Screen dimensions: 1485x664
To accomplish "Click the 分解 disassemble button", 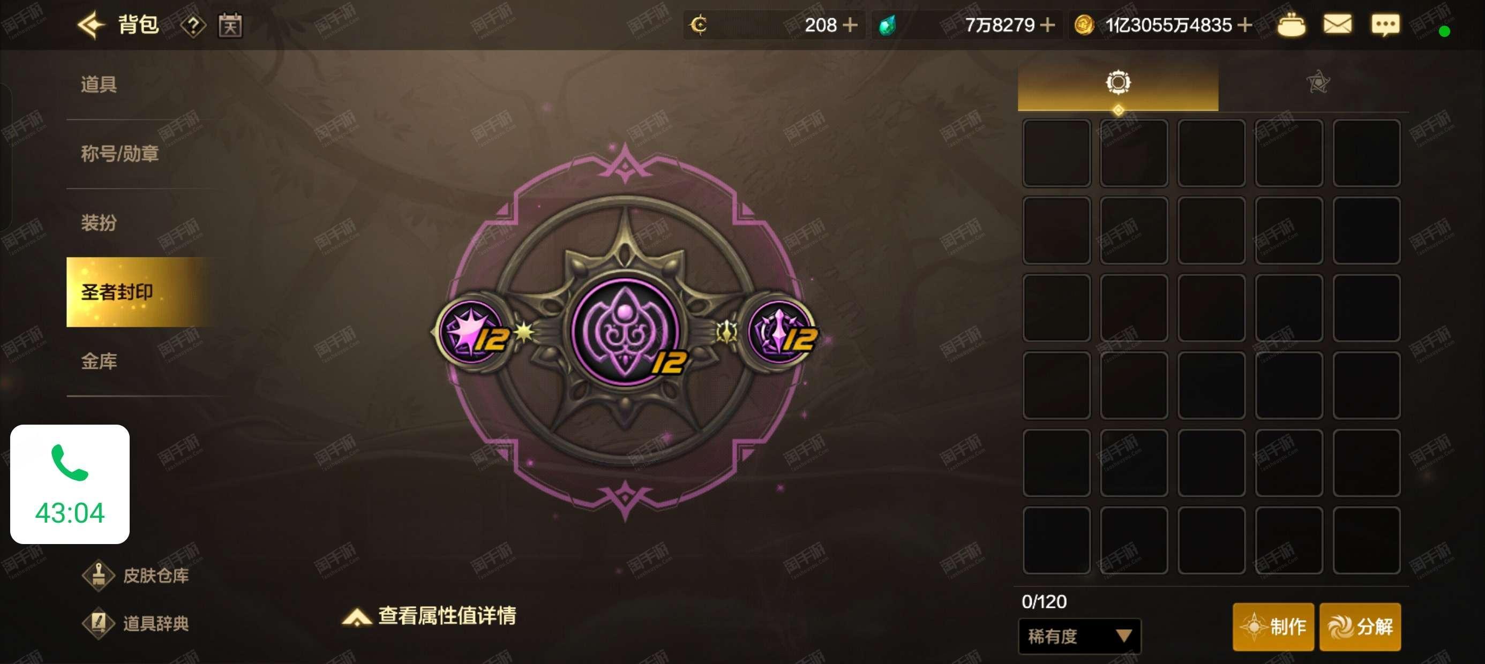I will (1360, 627).
